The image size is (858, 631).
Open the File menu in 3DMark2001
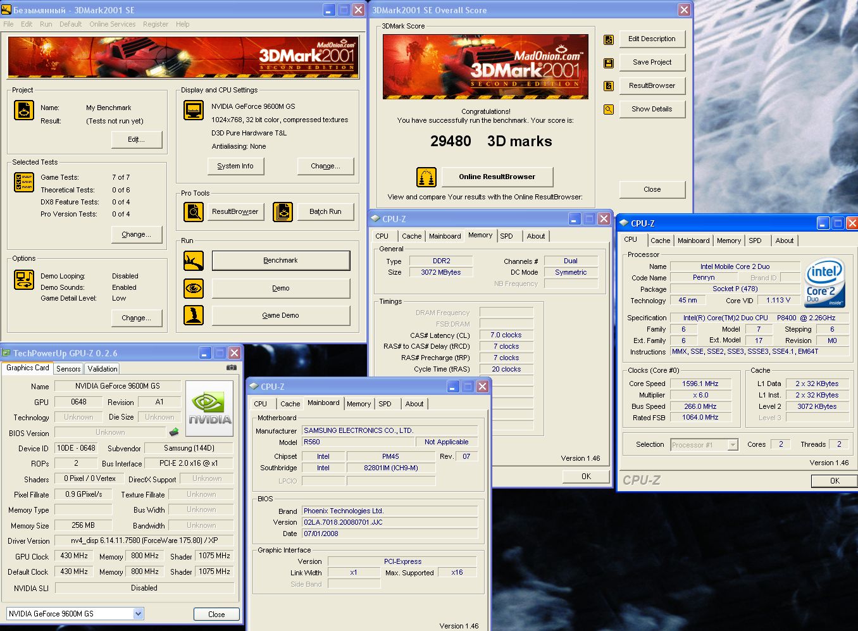[x=8, y=24]
